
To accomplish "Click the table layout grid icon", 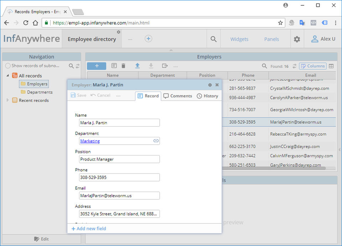I will (x=331, y=66).
